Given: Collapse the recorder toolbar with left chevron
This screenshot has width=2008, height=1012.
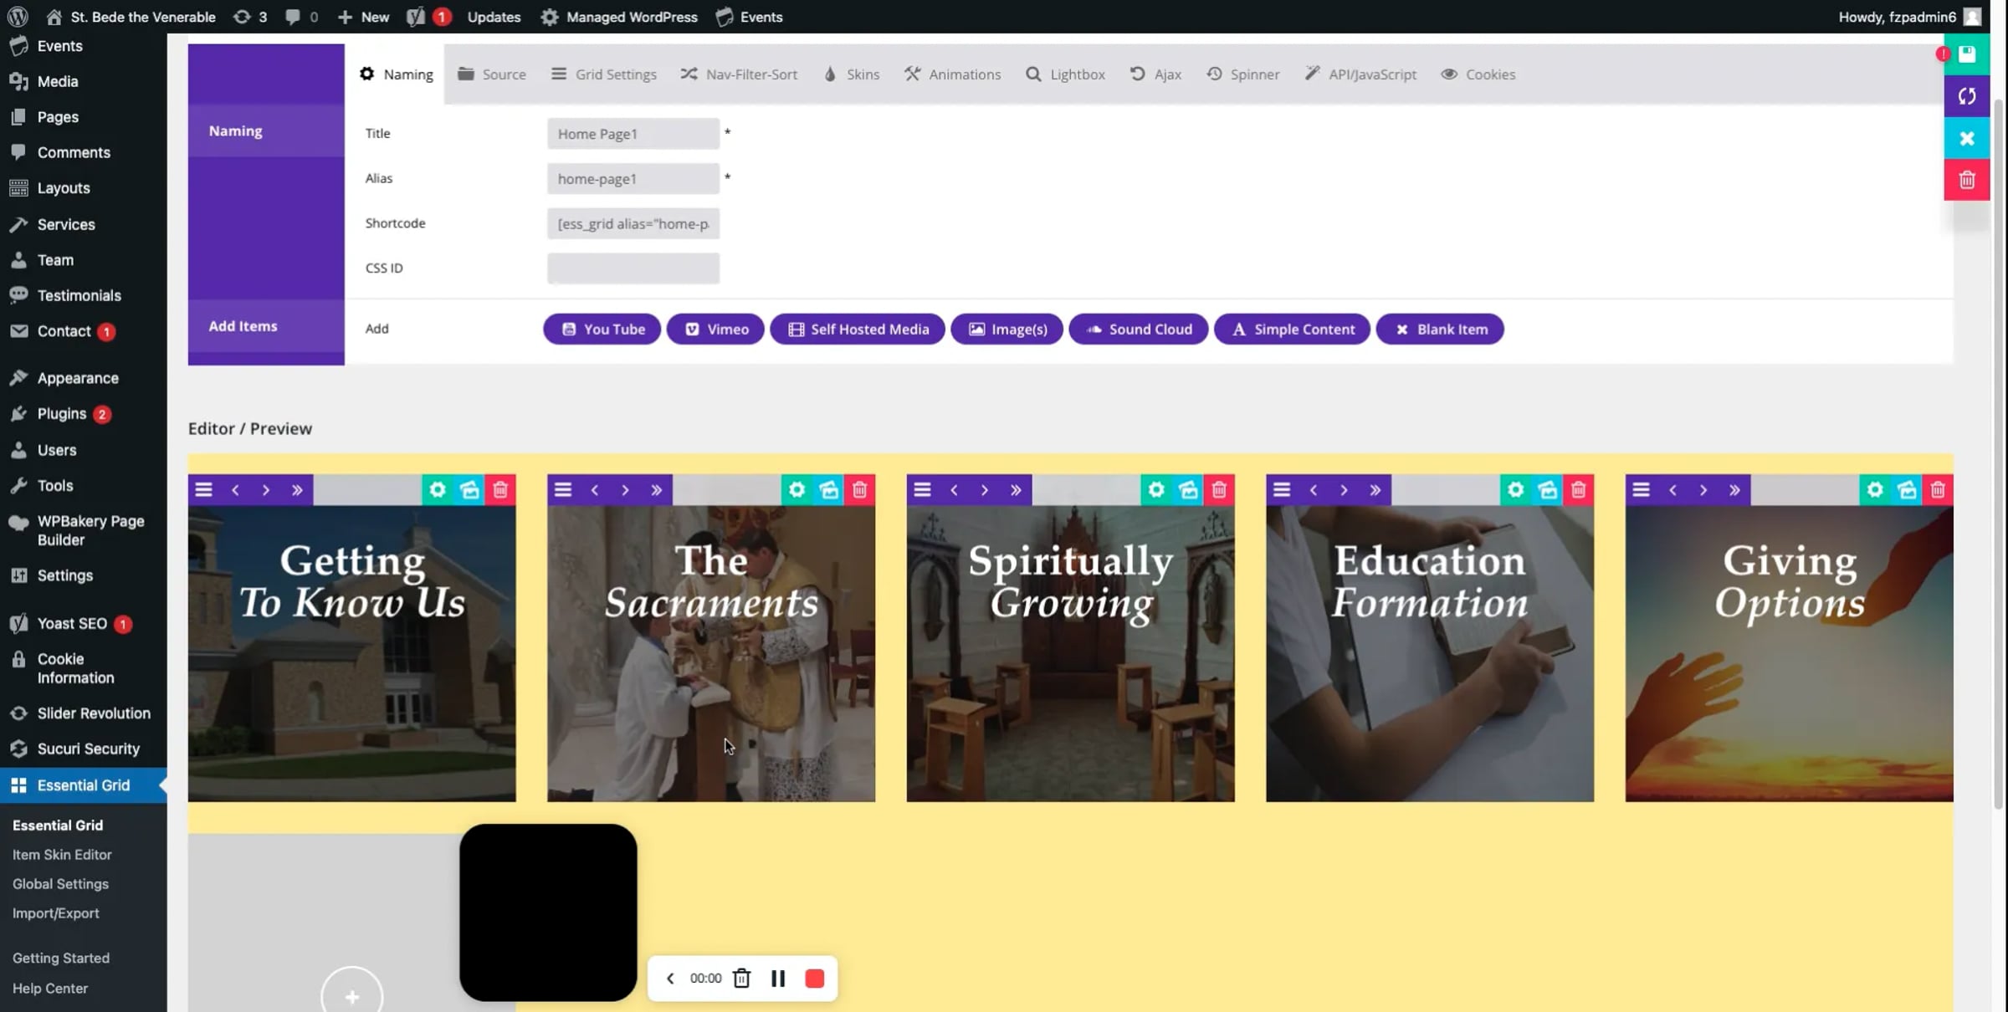Looking at the screenshot, I should pyautogui.click(x=670, y=979).
